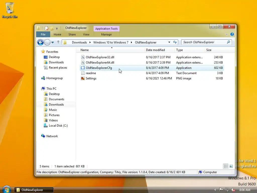Show hidden tray icons arrow

(x=215, y=190)
